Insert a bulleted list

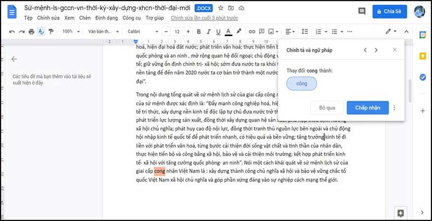pyautogui.click(x=334, y=32)
